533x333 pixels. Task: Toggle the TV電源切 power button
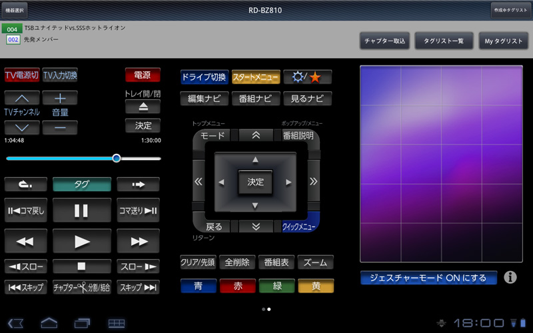point(21,75)
